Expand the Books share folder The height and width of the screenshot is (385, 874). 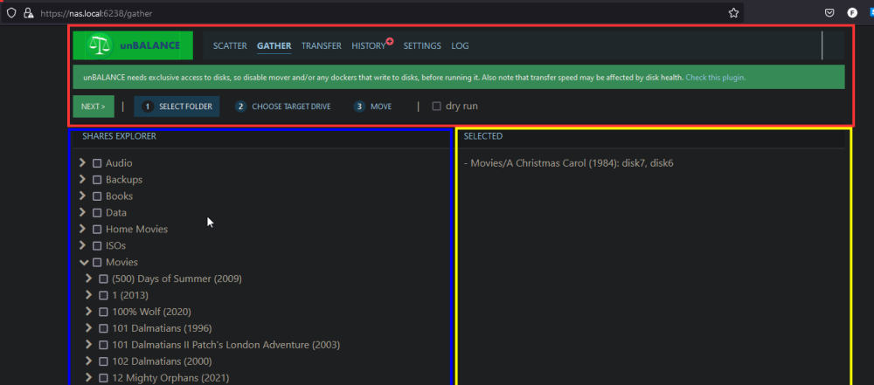[x=82, y=196]
